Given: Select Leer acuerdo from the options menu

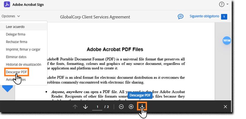Looking at the screenshot, I should (24, 27).
